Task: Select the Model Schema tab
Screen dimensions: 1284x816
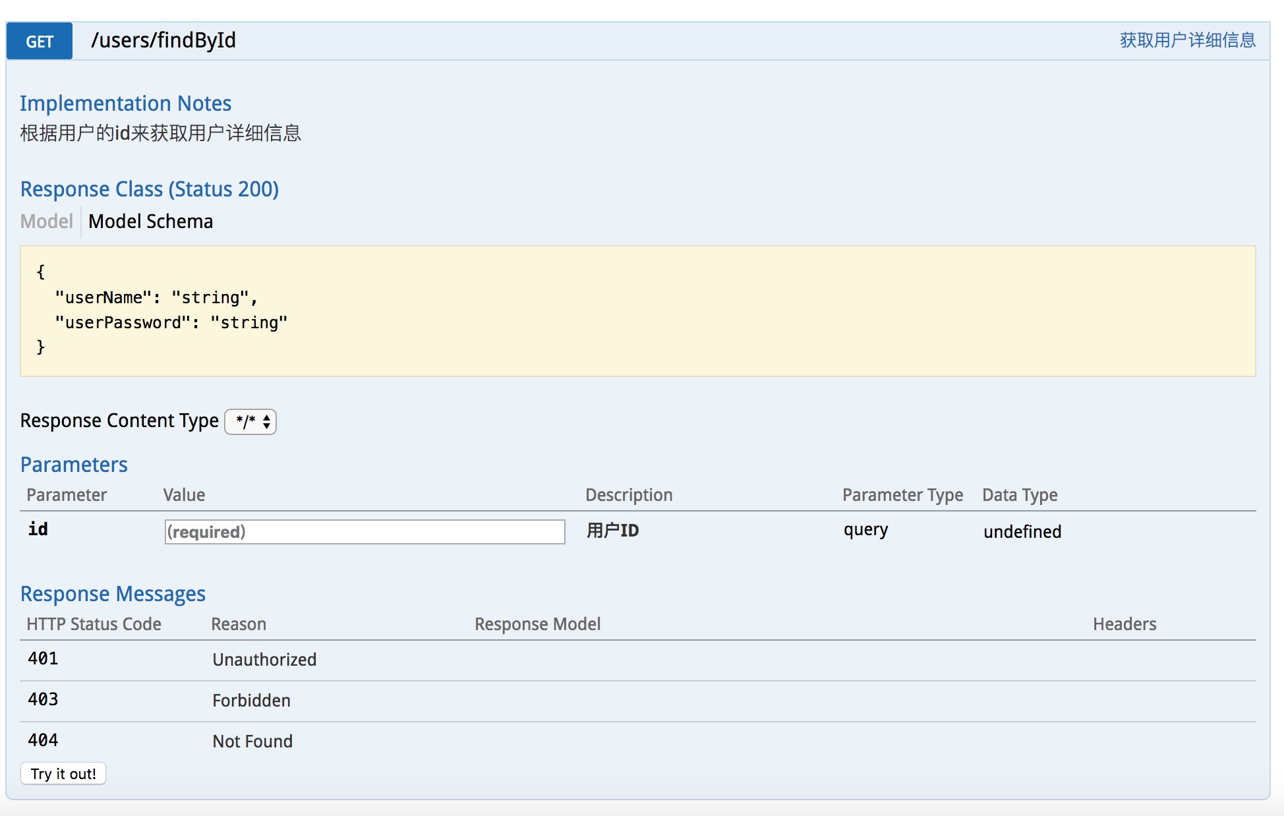Action: click(150, 221)
